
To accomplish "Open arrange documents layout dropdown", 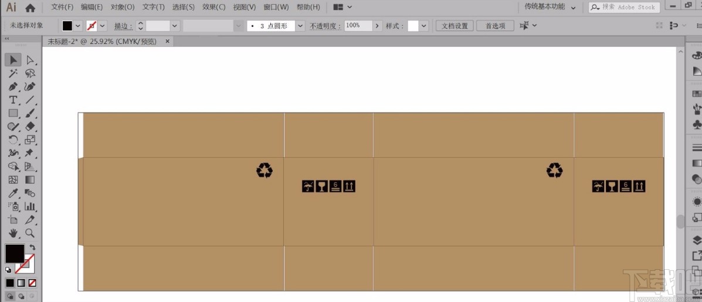I will [343, 7].
